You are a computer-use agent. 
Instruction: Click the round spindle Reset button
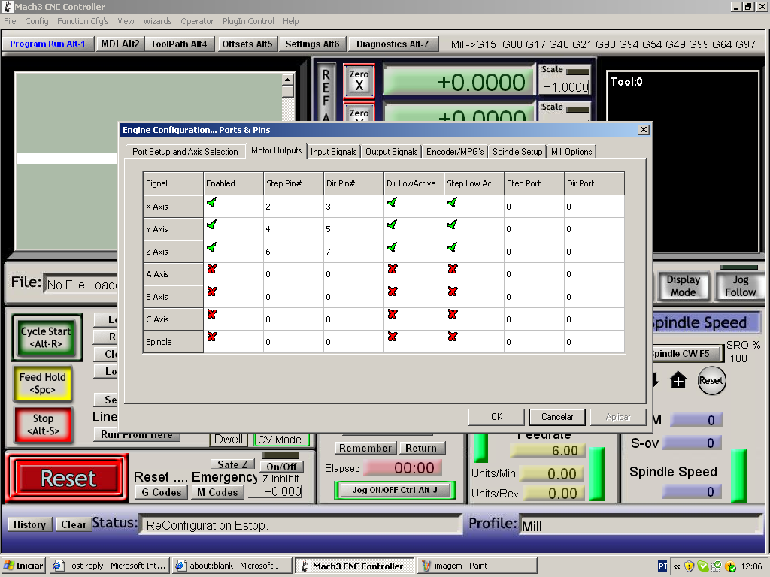click(711, 381)
